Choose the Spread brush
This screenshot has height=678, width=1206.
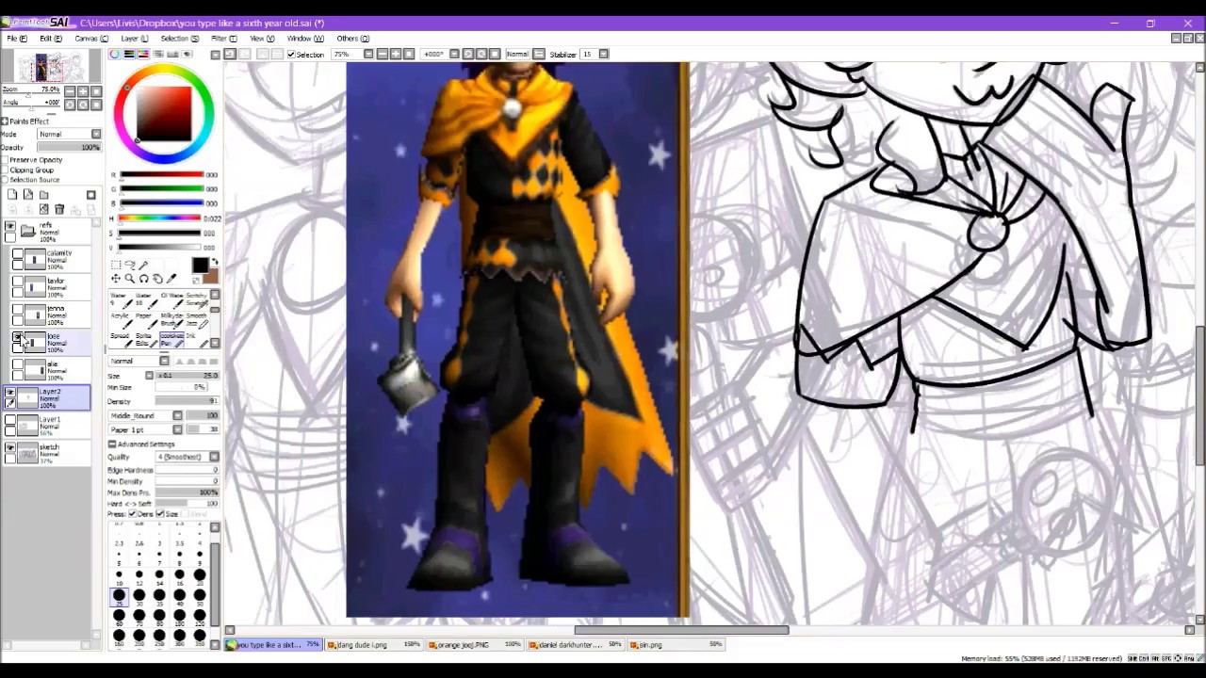click(122, 339)
